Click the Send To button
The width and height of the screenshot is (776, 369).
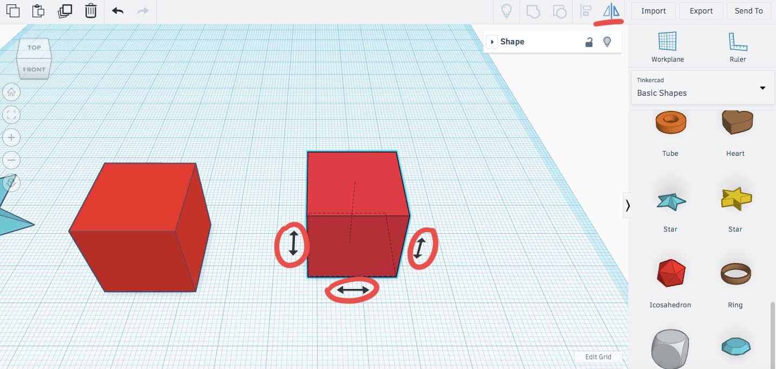[x=749, y=11]
